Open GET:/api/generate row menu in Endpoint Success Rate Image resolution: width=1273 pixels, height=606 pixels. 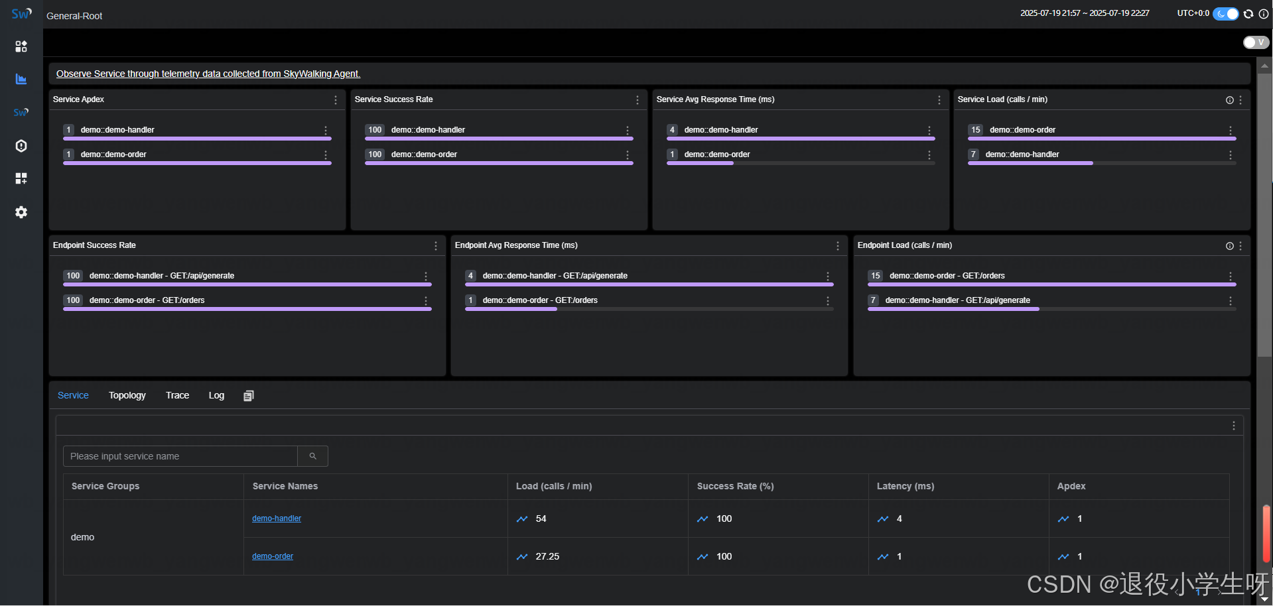(426, 276)
